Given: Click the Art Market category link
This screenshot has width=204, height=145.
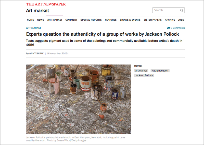Looking at the screenshot, I should (x=34, y=28).
